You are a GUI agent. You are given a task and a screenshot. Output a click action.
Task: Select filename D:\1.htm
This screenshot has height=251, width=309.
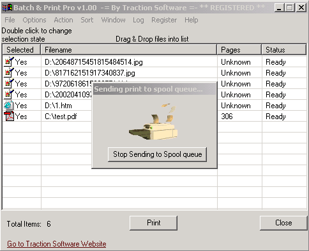tap(58, 106)
